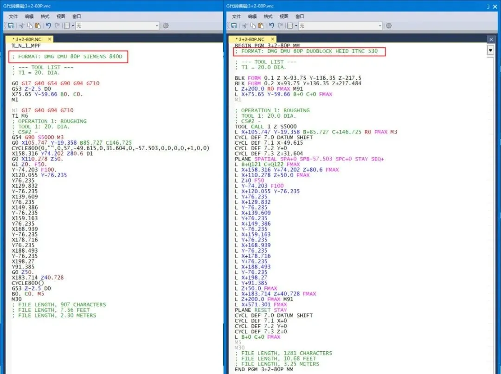Click the PLANE RESET STAY line
The width and height of the screenshot is (501, 374).
click(261, 310)
